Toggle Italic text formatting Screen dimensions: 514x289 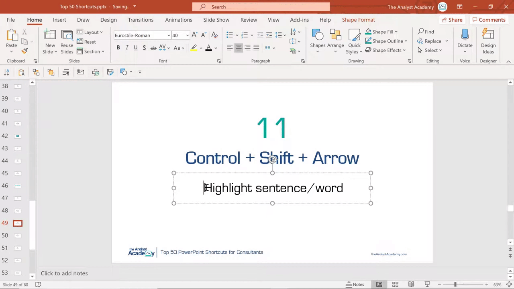[x=127, y=48]
